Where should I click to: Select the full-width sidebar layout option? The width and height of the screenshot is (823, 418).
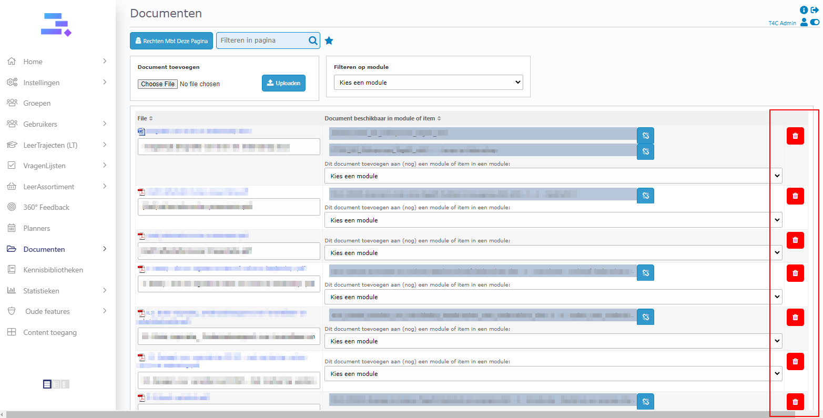(47, 384)
